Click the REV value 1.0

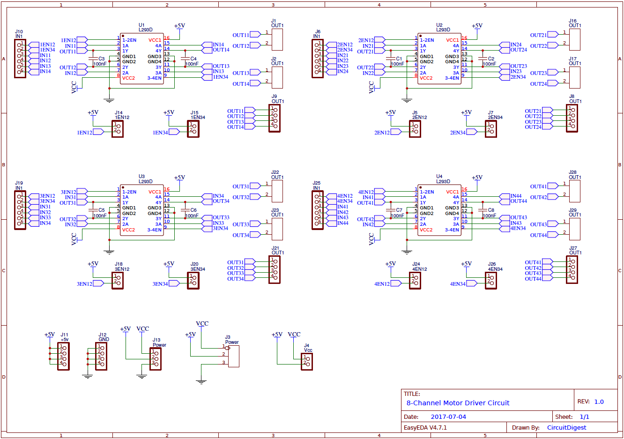point(599,402)
